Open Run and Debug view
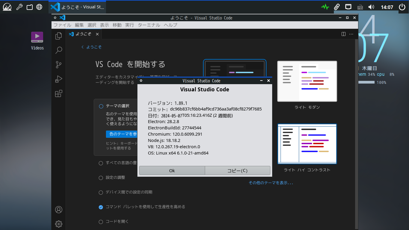Screen dimensions: 409x230 pos(59,79)
